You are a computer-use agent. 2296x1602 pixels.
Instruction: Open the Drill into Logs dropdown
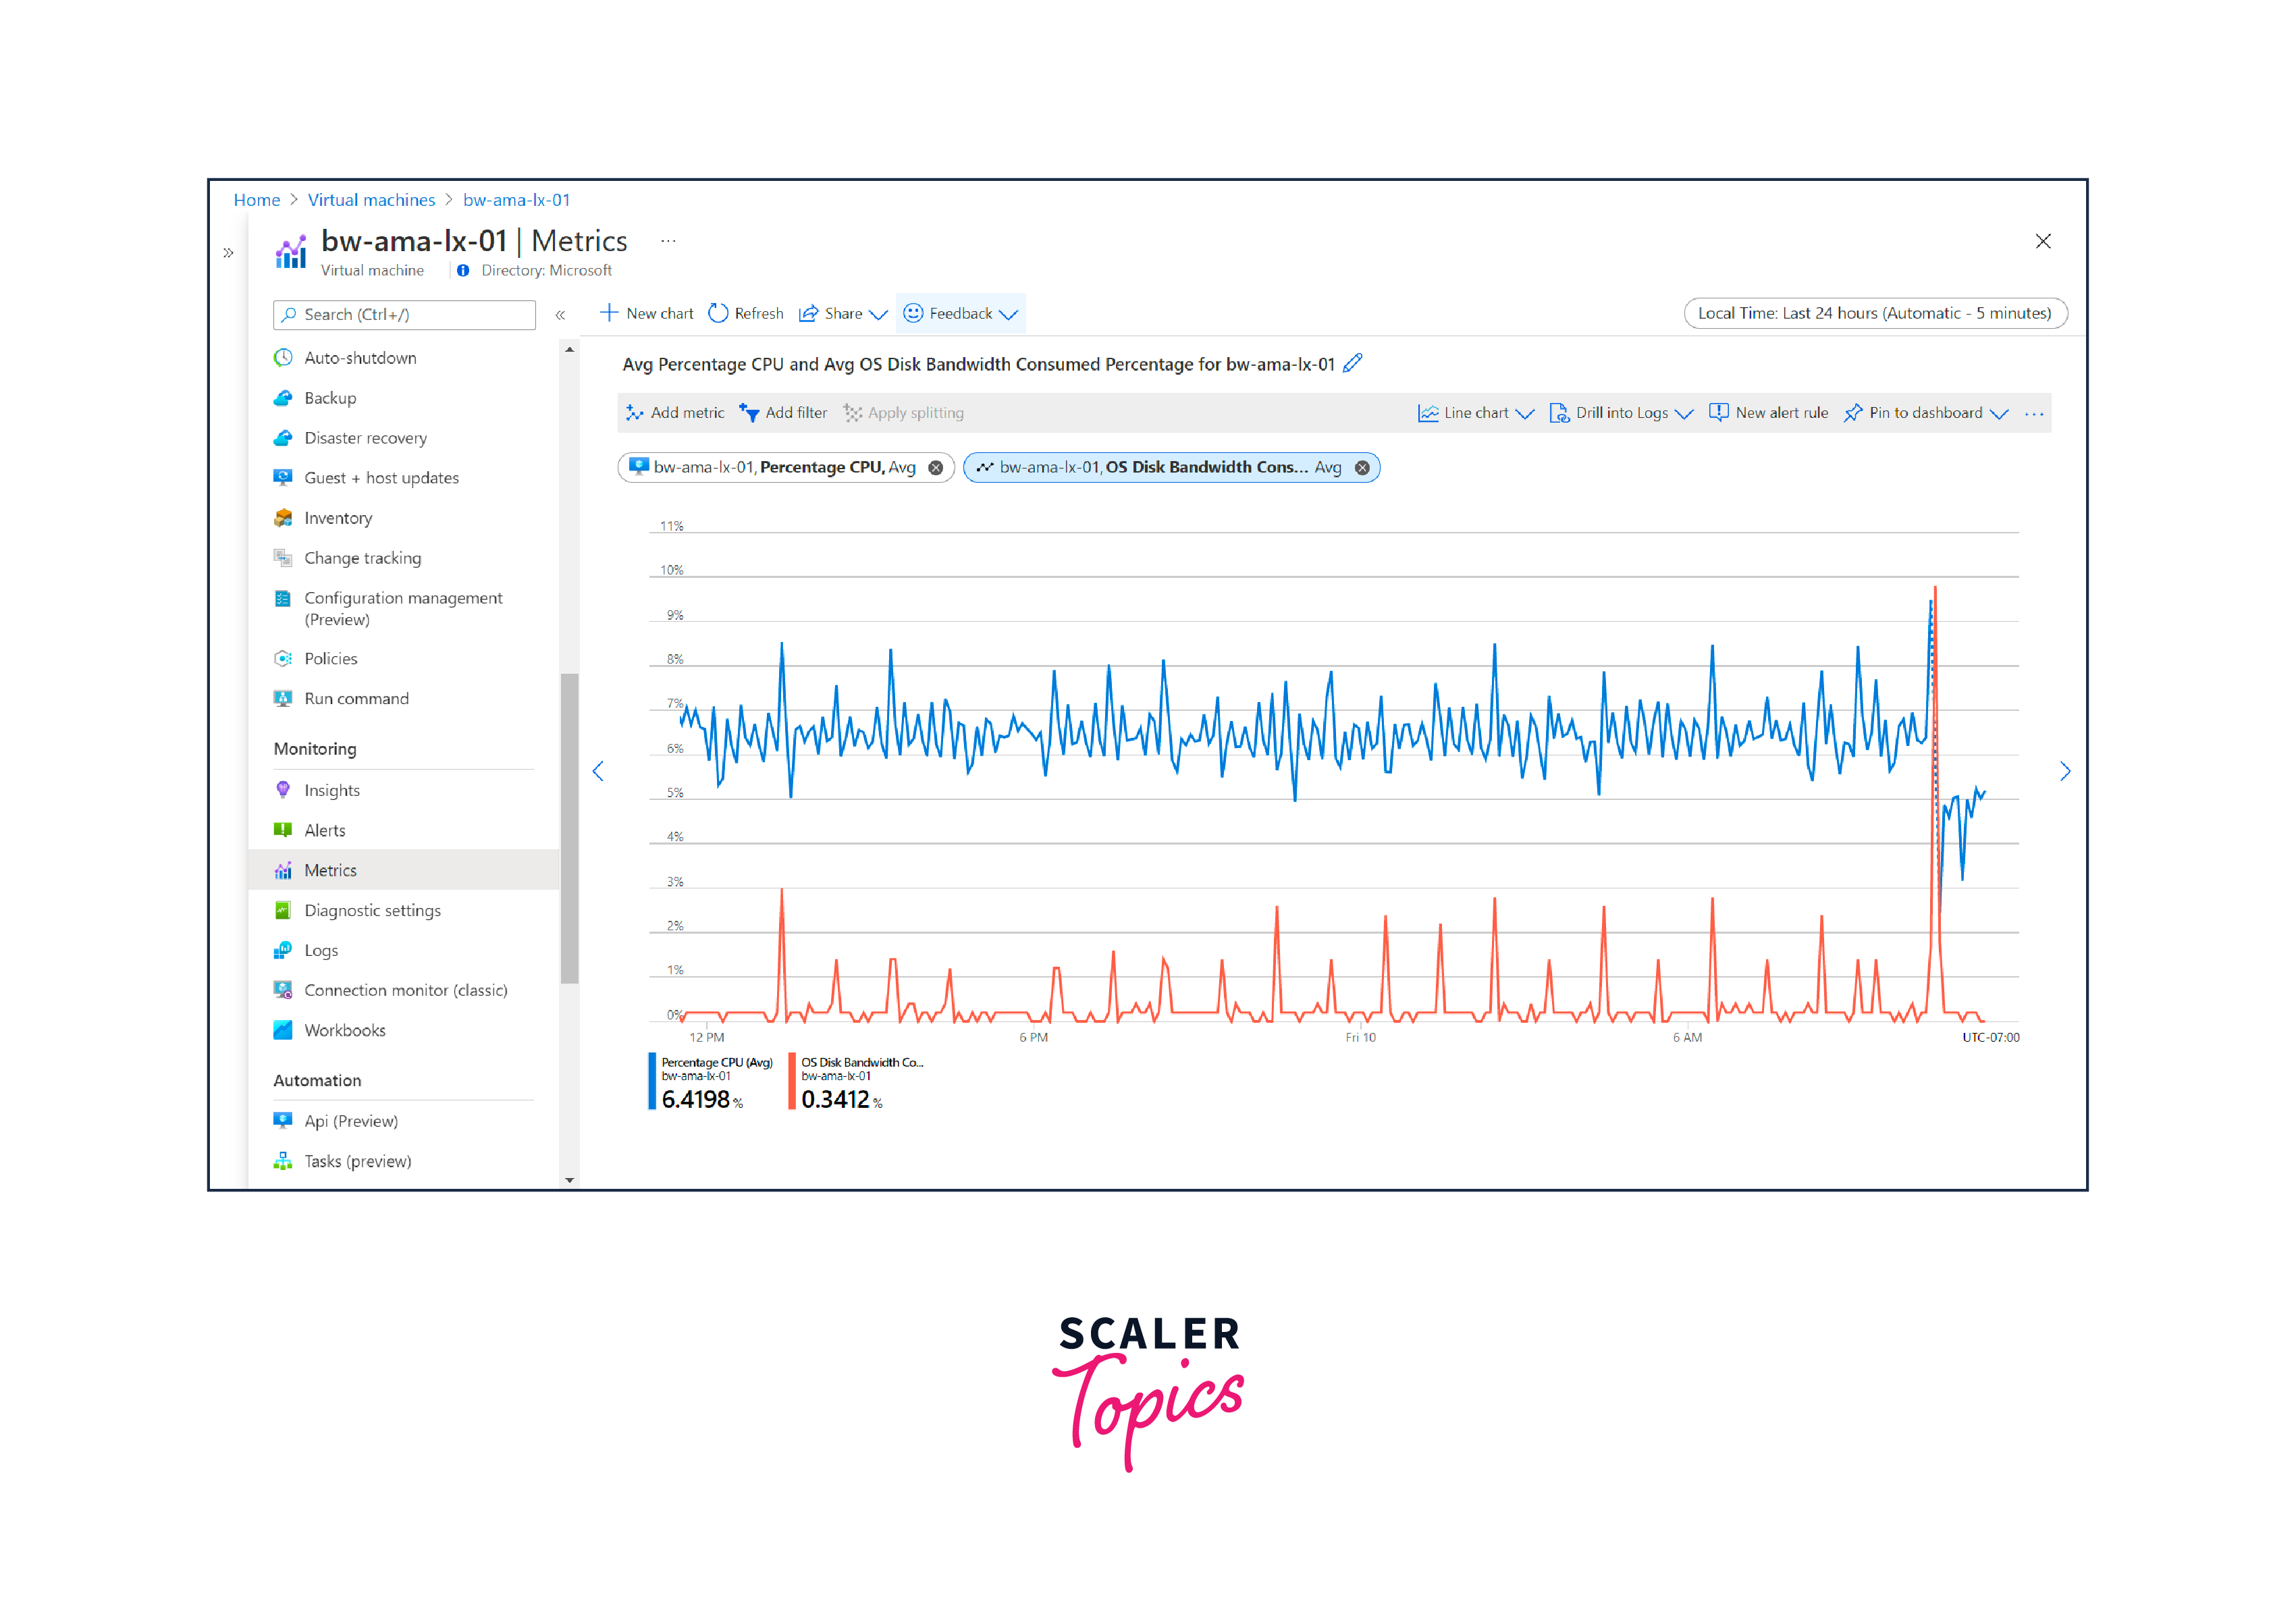(1684, 414)
